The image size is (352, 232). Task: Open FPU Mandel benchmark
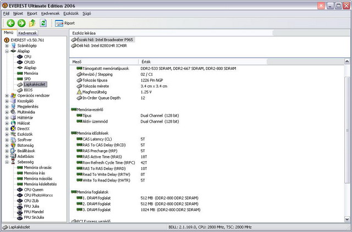coord(34,212)
